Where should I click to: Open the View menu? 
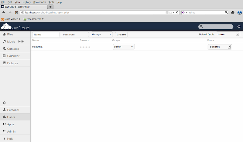(x=17, y=2)
